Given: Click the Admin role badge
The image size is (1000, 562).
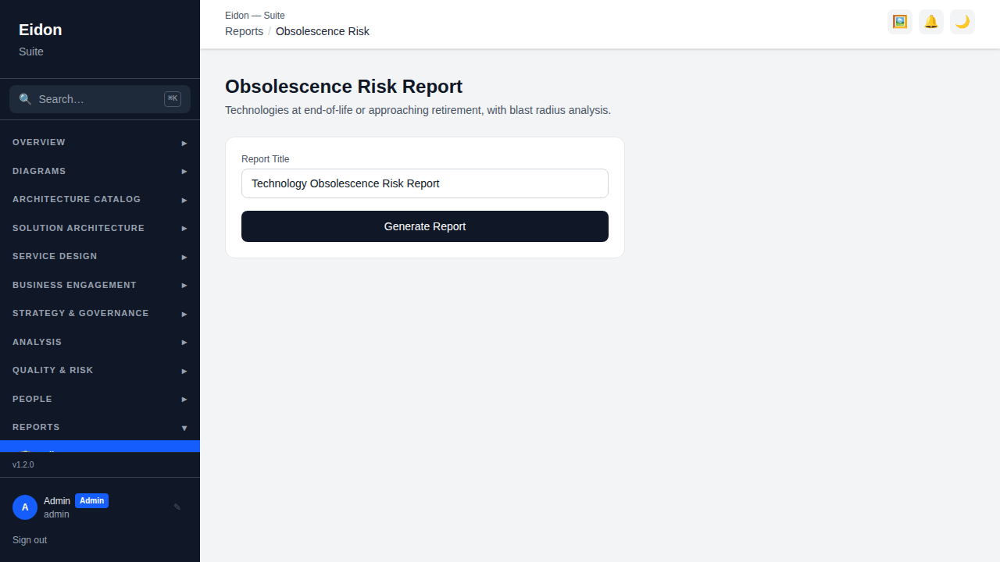Looking at the screenshot, I should coord(91,500).
